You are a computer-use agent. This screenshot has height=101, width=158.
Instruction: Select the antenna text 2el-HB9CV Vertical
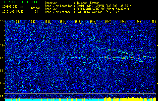click(x=90, y=12)
